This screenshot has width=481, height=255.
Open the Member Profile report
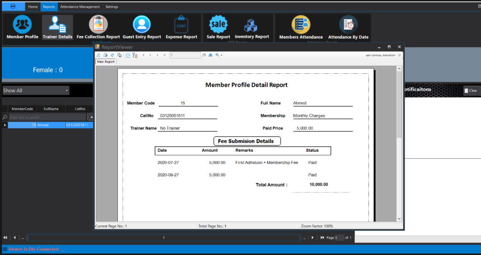point(22,28)
